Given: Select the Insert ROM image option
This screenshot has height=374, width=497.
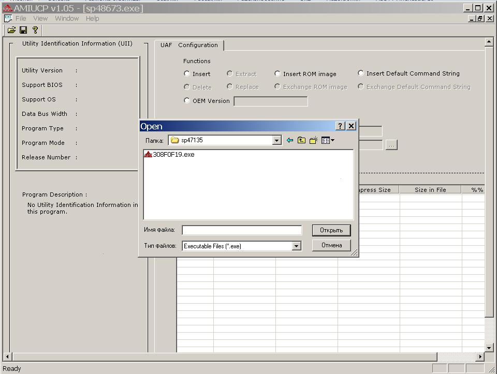Looking at the screenshot, I should [277, 74].
